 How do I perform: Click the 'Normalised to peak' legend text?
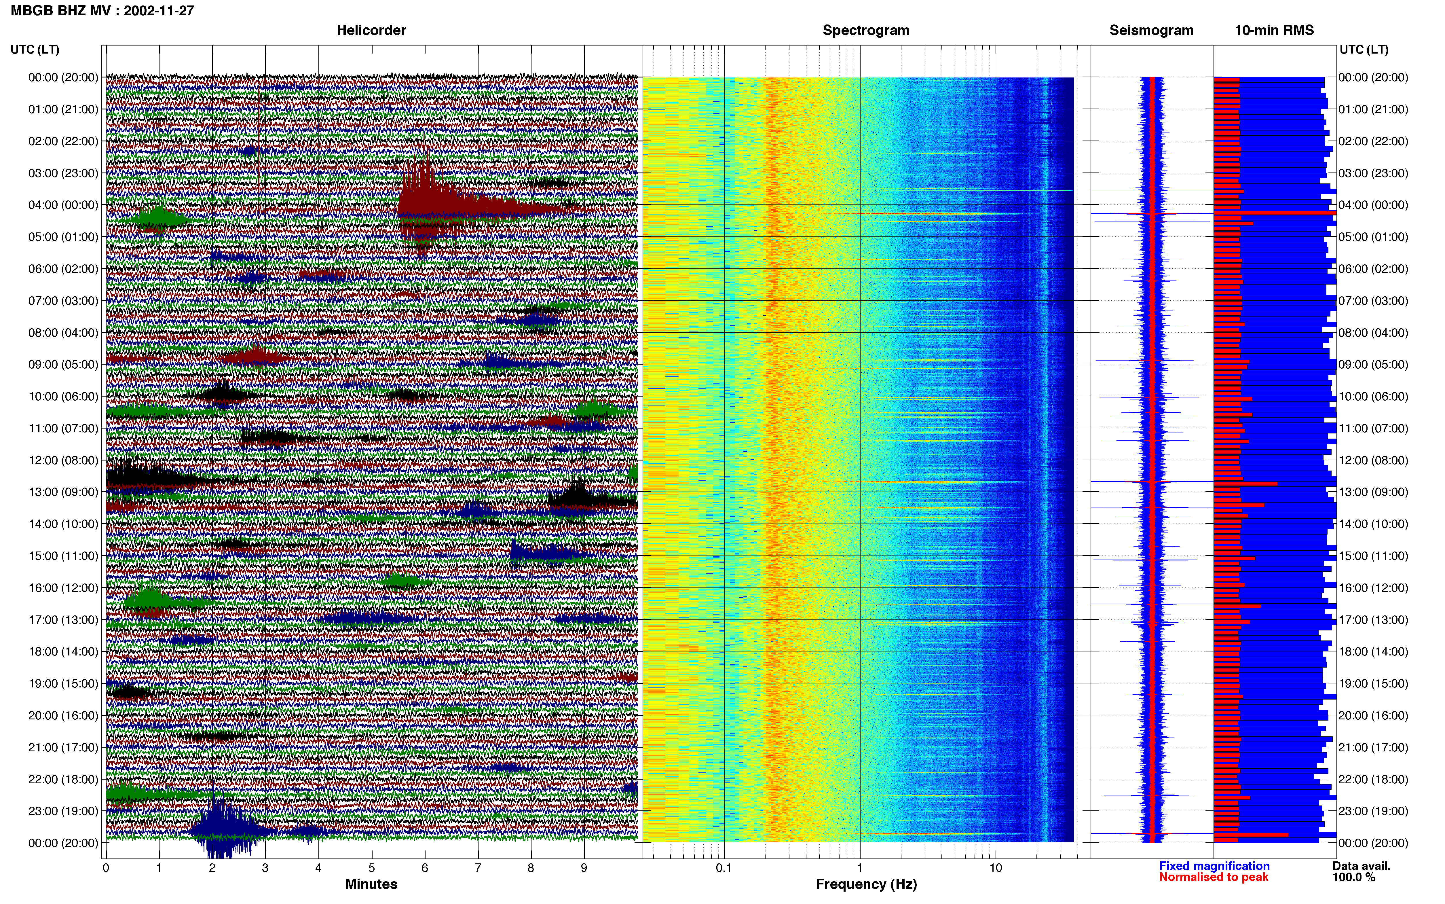point(1214,877)
